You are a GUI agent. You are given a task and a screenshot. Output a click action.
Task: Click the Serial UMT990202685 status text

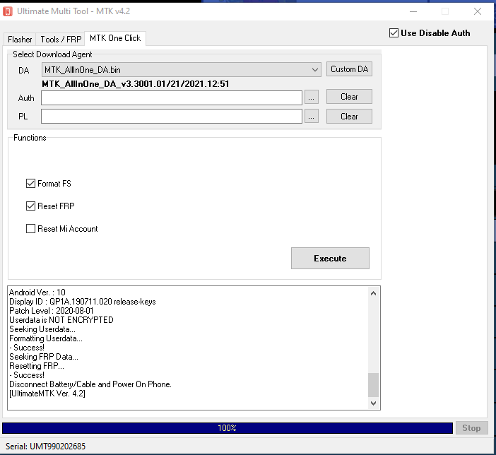pos(45,447)
